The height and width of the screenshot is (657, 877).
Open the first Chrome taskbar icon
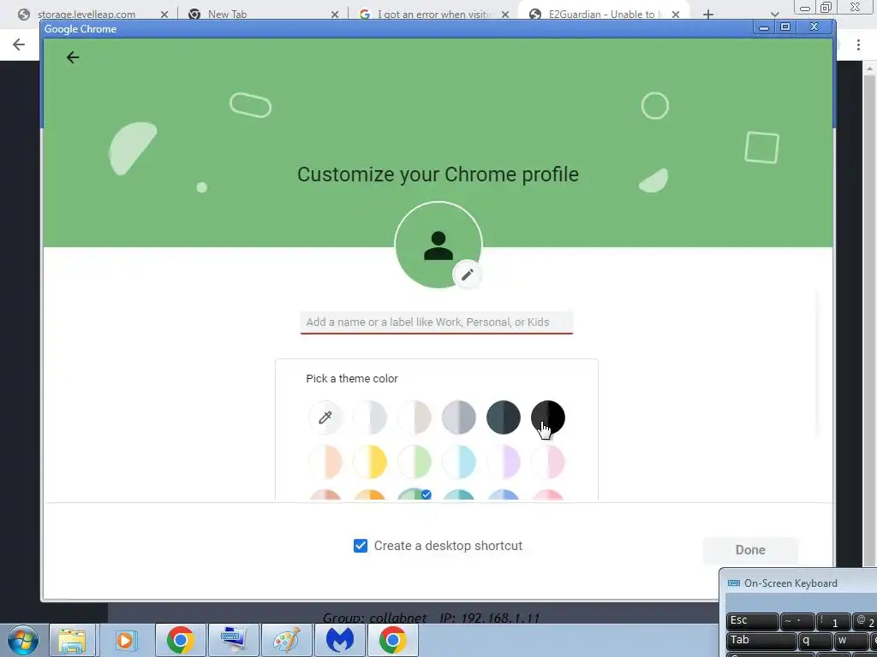[180, 640]
